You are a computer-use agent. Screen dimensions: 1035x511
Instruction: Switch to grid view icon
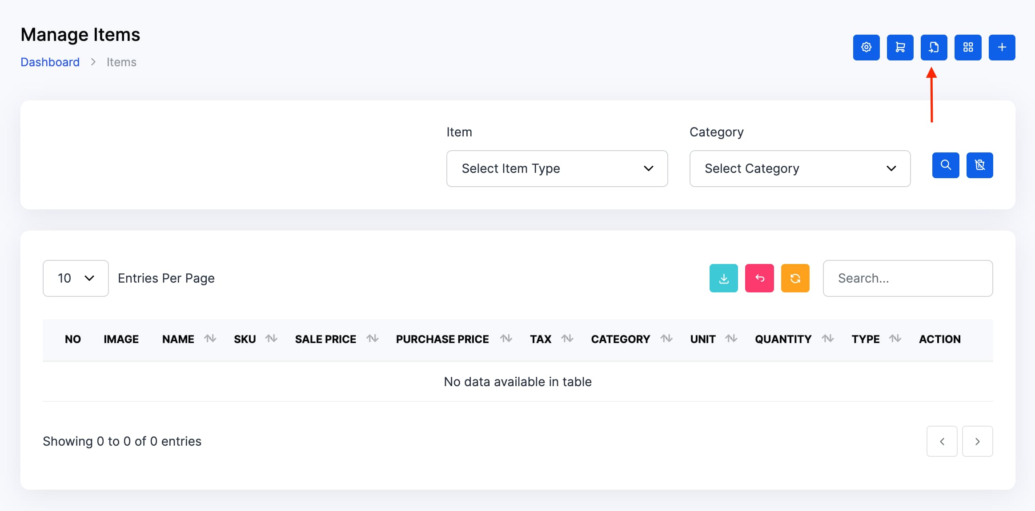pos(968,47)
